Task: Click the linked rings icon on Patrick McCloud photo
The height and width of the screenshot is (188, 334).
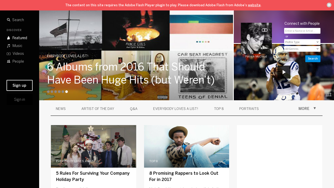Action: (x=265, y=30)
